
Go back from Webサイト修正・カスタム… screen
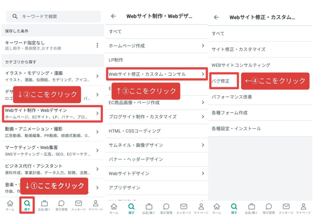(216, 17)
